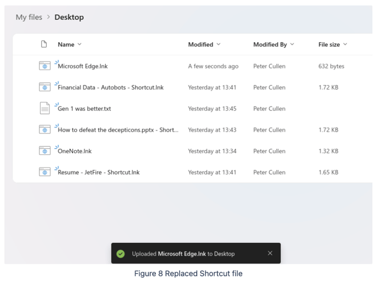Click the OneNote.lnk shortcut file icon
This screenshot has height=281, width=379.
click(x=45, y=150)
